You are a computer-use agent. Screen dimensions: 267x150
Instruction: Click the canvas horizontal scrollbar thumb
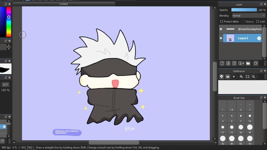tap(114, 142)
